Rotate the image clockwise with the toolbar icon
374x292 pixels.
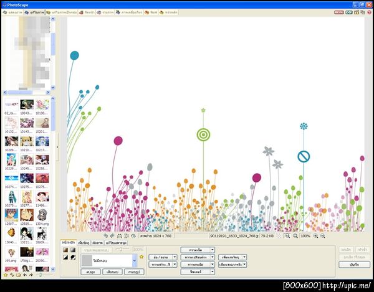tap(112, 236)
